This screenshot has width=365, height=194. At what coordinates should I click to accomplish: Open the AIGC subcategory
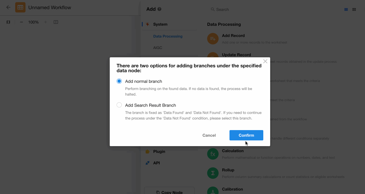(158, 48)
